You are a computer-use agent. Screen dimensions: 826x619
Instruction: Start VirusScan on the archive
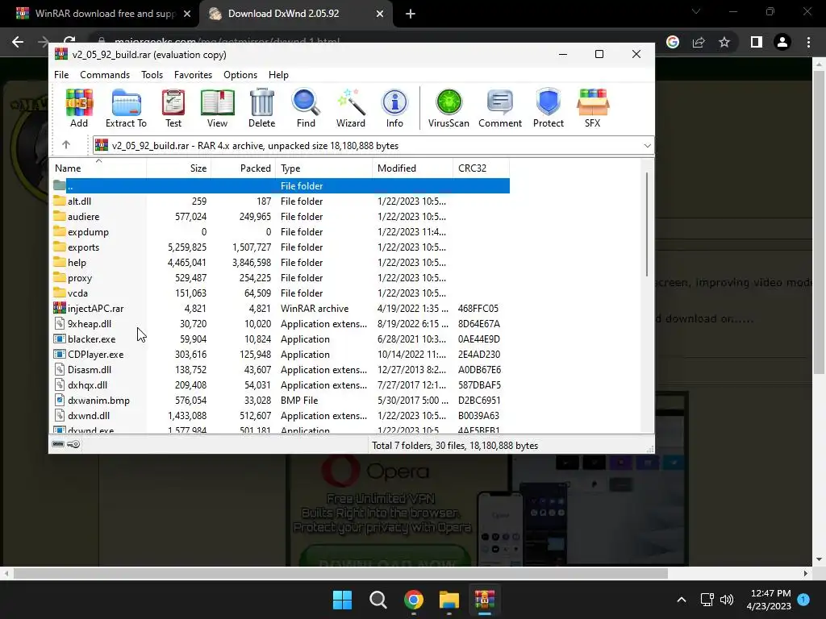[x=448, y=108]
